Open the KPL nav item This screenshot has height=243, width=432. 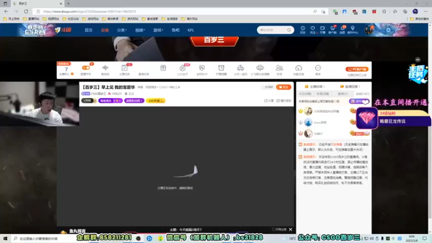point(191,30)
